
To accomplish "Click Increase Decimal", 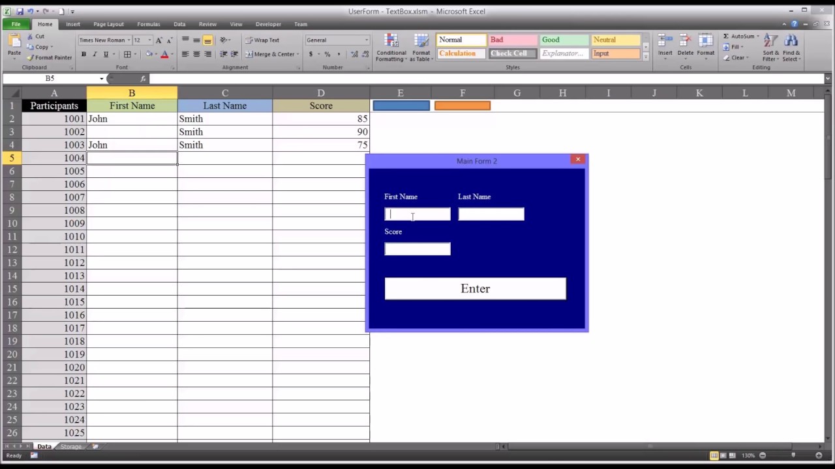I will pyautogui.click(x=353, y=55).
